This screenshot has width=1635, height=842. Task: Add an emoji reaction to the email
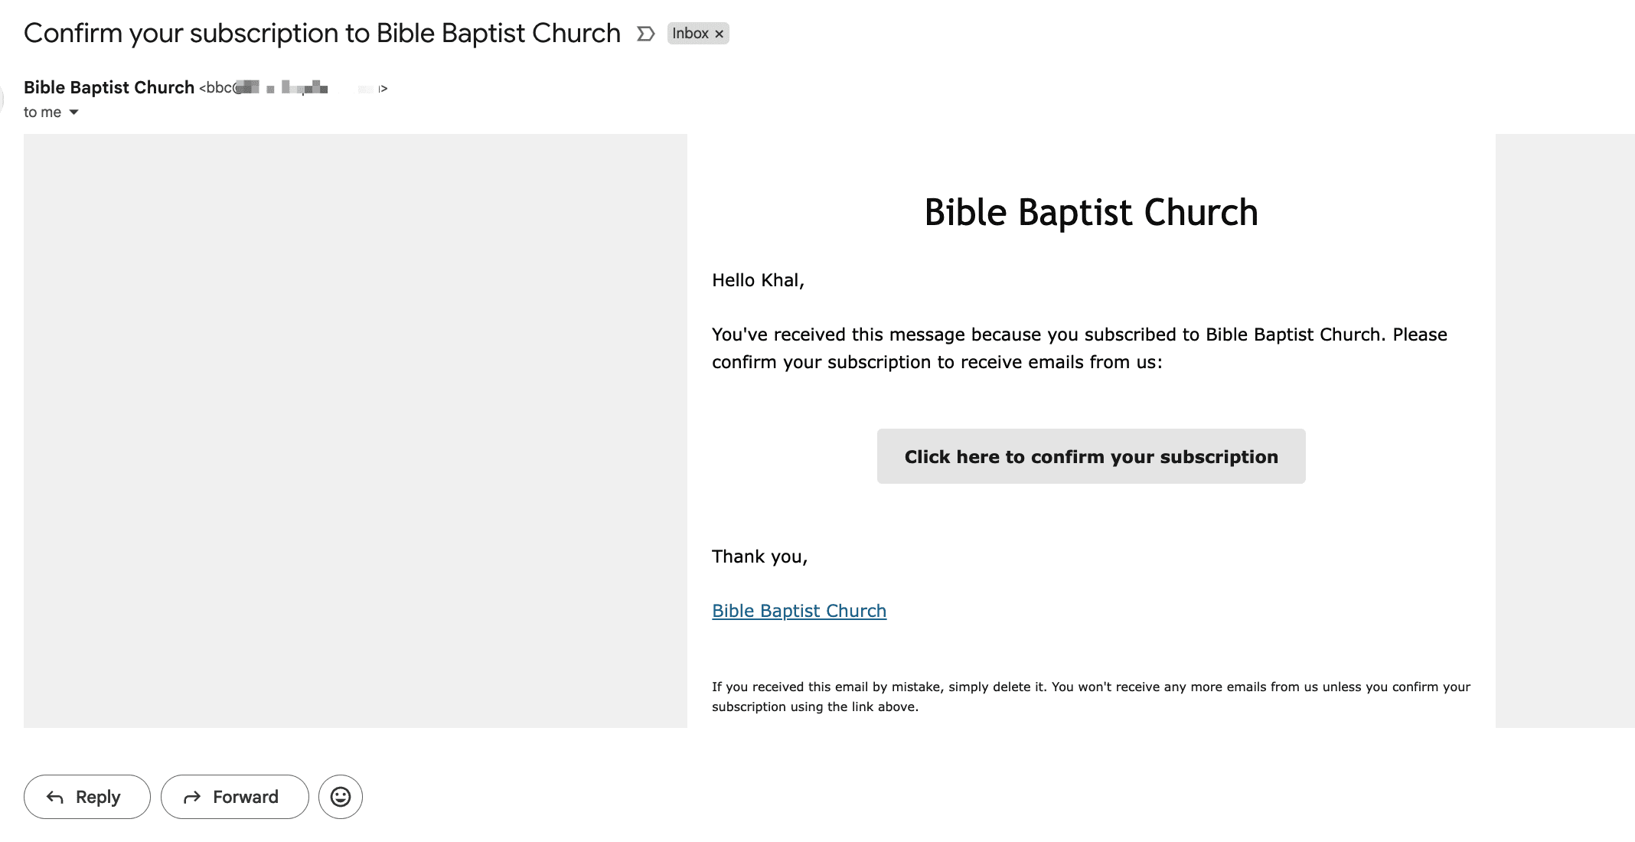(341, 797)
